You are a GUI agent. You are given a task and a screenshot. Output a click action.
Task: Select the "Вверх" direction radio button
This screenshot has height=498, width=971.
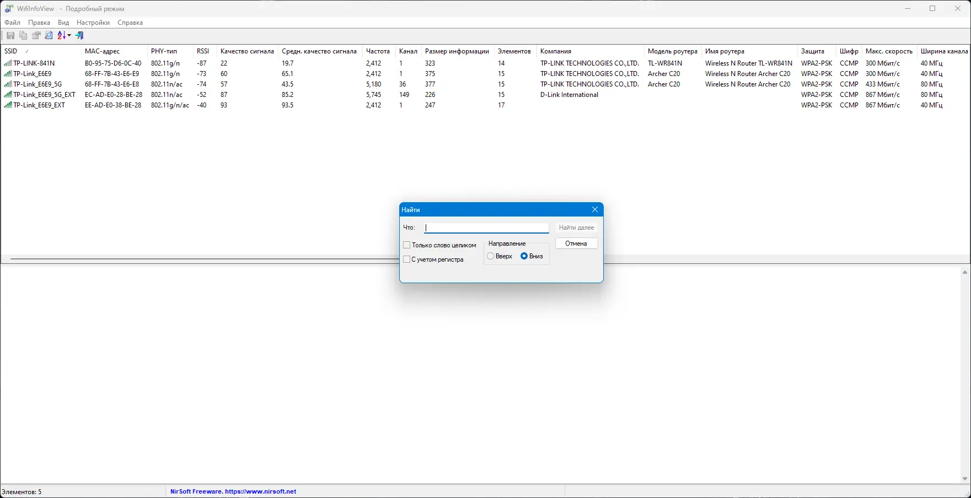coord(490,256)
